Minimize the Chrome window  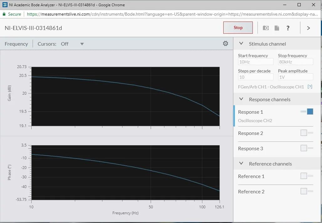click(285, 5)
